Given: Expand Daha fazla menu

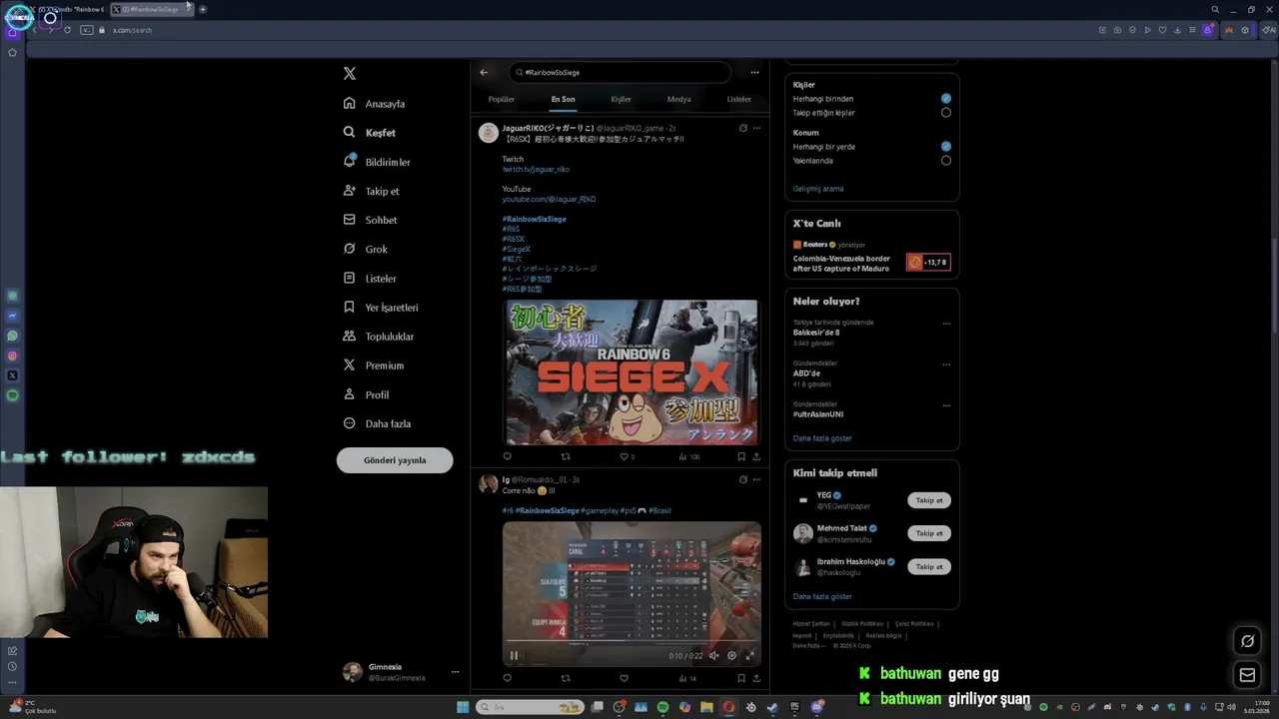Looking at the screenshot, I should (x=377, y=423).
